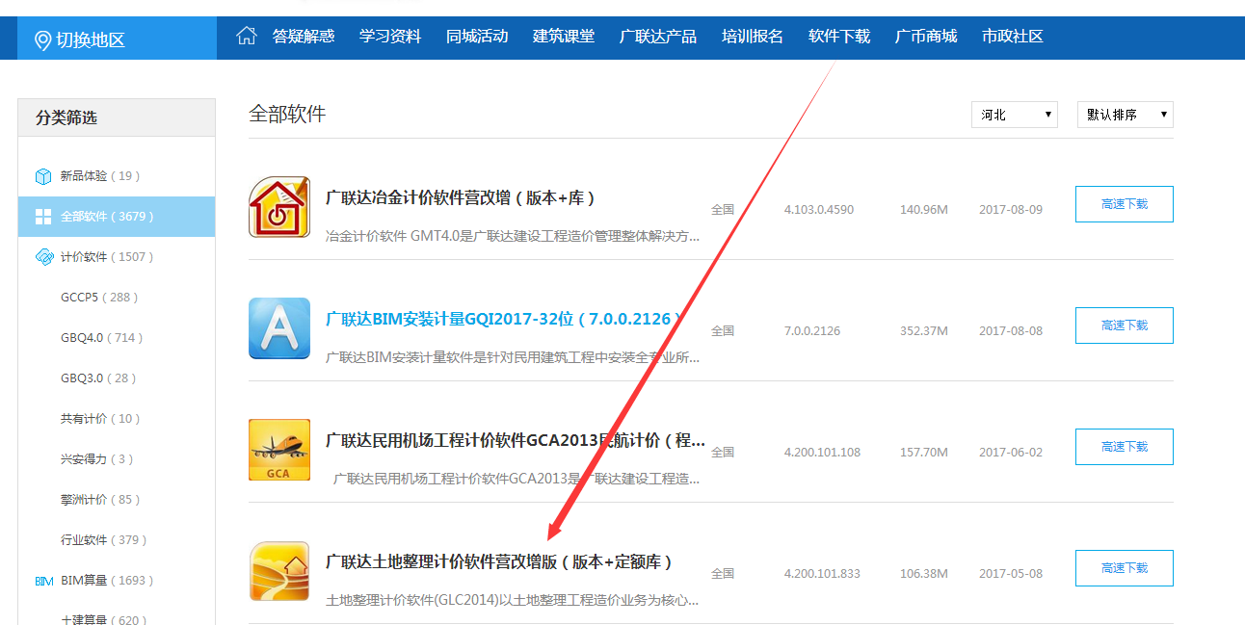Click version number 4.103.0.4590

pyautogui.click(x=819, y=210)
